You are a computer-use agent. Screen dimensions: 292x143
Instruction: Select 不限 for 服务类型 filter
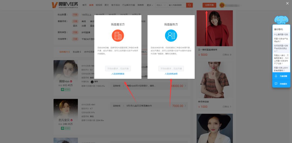coord(75,33)
